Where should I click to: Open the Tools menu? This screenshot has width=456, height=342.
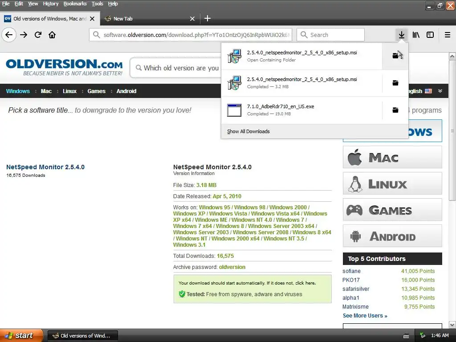pos(98,4)
